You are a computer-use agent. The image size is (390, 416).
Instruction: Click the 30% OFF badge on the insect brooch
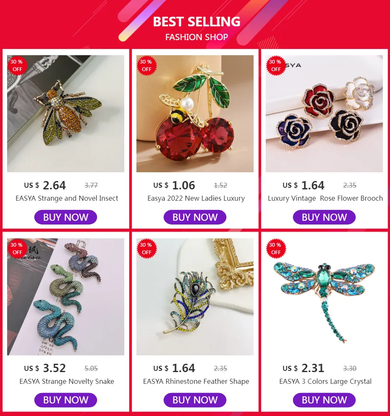(17, 65)
